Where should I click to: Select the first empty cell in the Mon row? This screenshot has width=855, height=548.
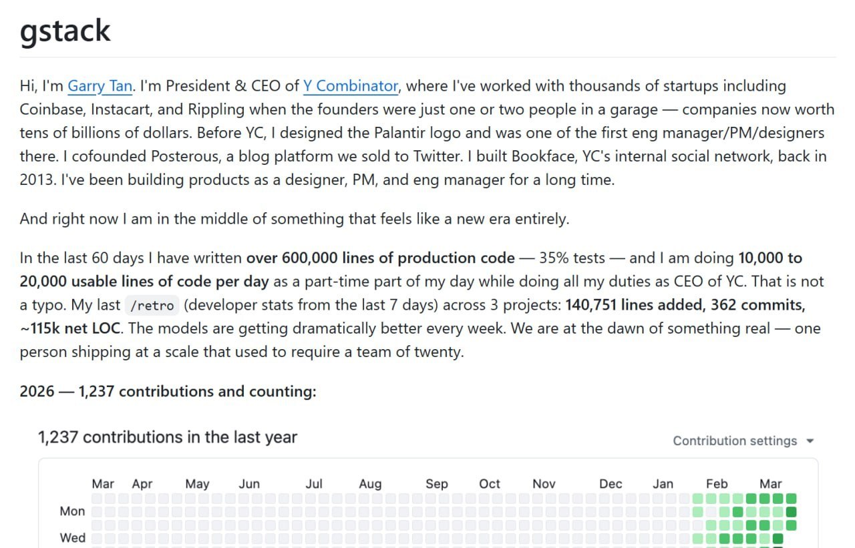(x=97, y=512)
